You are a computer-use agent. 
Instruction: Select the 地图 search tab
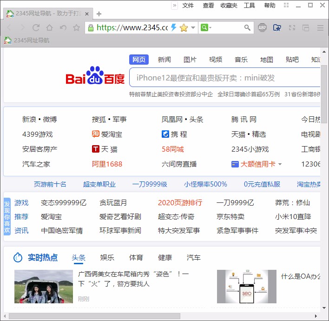pos(267,60)
